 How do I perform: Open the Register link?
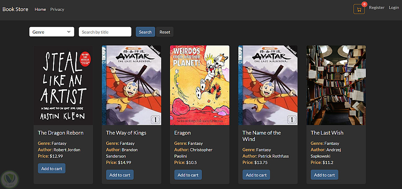tap(377, 8)
